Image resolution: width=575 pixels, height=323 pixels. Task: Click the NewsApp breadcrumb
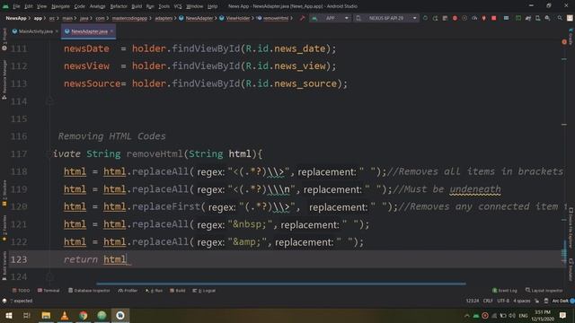coord(16,18)
